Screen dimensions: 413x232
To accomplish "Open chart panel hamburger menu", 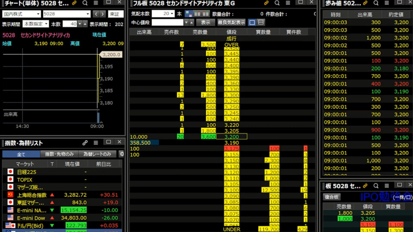I will coord(96,3).
